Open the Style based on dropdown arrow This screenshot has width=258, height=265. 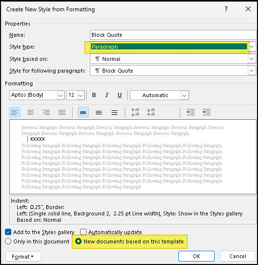coord(252,59)
